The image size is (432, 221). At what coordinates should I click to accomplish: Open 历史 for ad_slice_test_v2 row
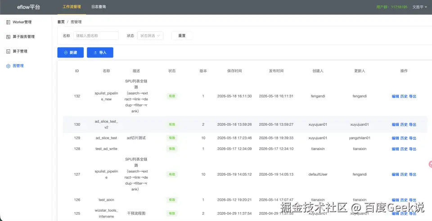[404, 124]
